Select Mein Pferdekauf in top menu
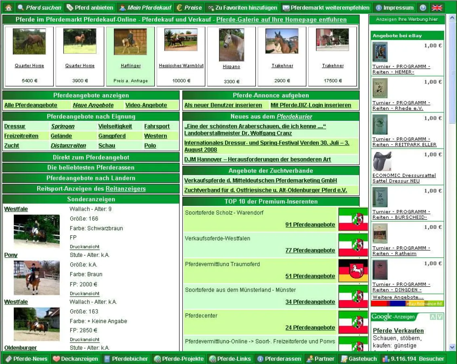 [145, 8]
